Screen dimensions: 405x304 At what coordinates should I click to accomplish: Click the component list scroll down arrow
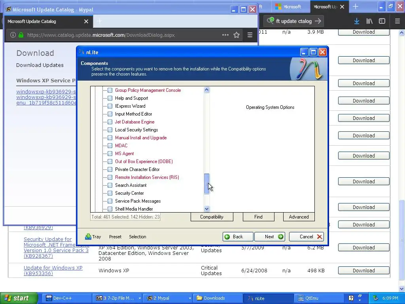point(206,209)
